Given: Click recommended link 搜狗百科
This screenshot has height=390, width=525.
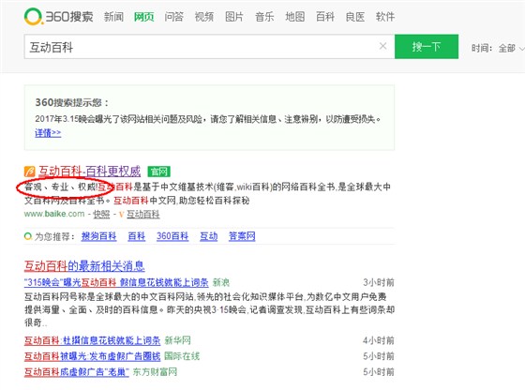Looking at the screenshot, I should 98,236.
